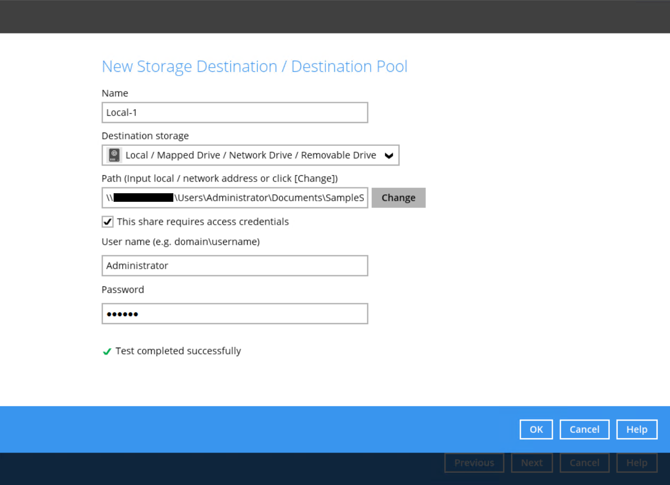Click the Name field containing Local-1
Screen dimensions: 670x485
click(x=235, y=113)
